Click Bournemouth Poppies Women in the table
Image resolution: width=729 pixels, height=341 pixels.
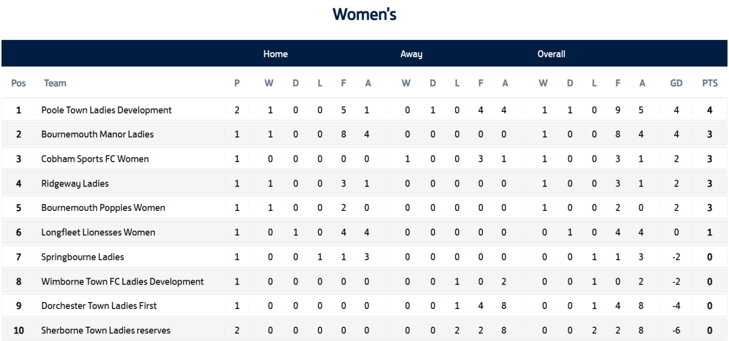tap(103, 208)
